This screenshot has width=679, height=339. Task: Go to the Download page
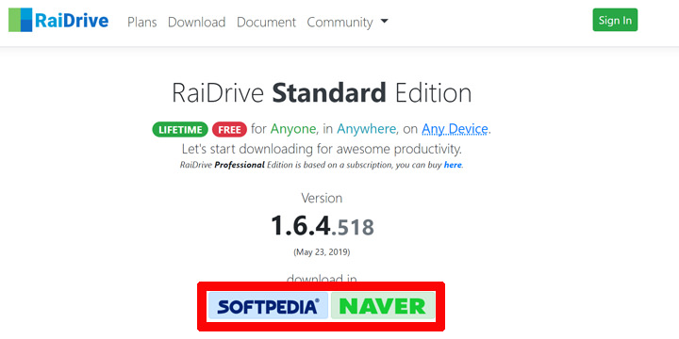pos(196,22)
